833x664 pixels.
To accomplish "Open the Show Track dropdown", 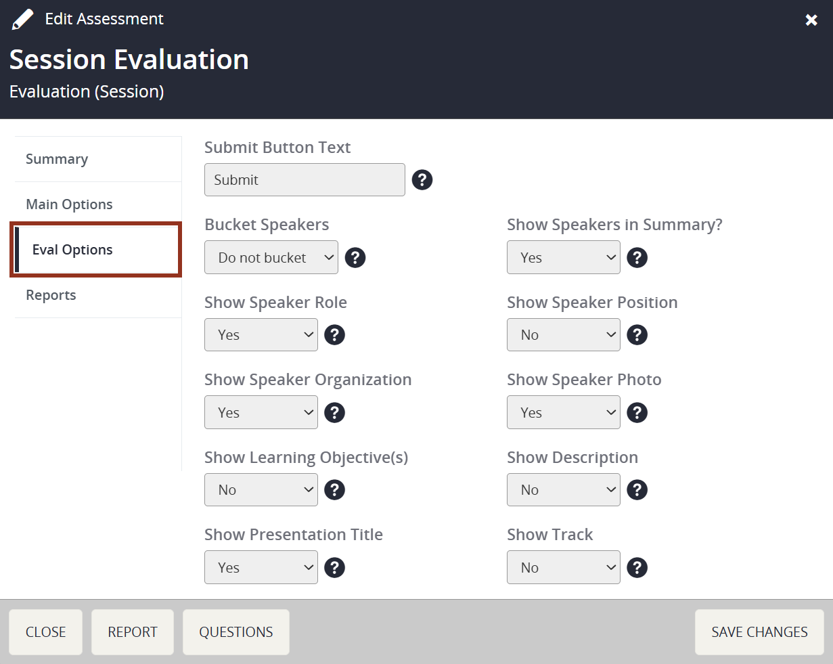I will click(x=564, y=568).
